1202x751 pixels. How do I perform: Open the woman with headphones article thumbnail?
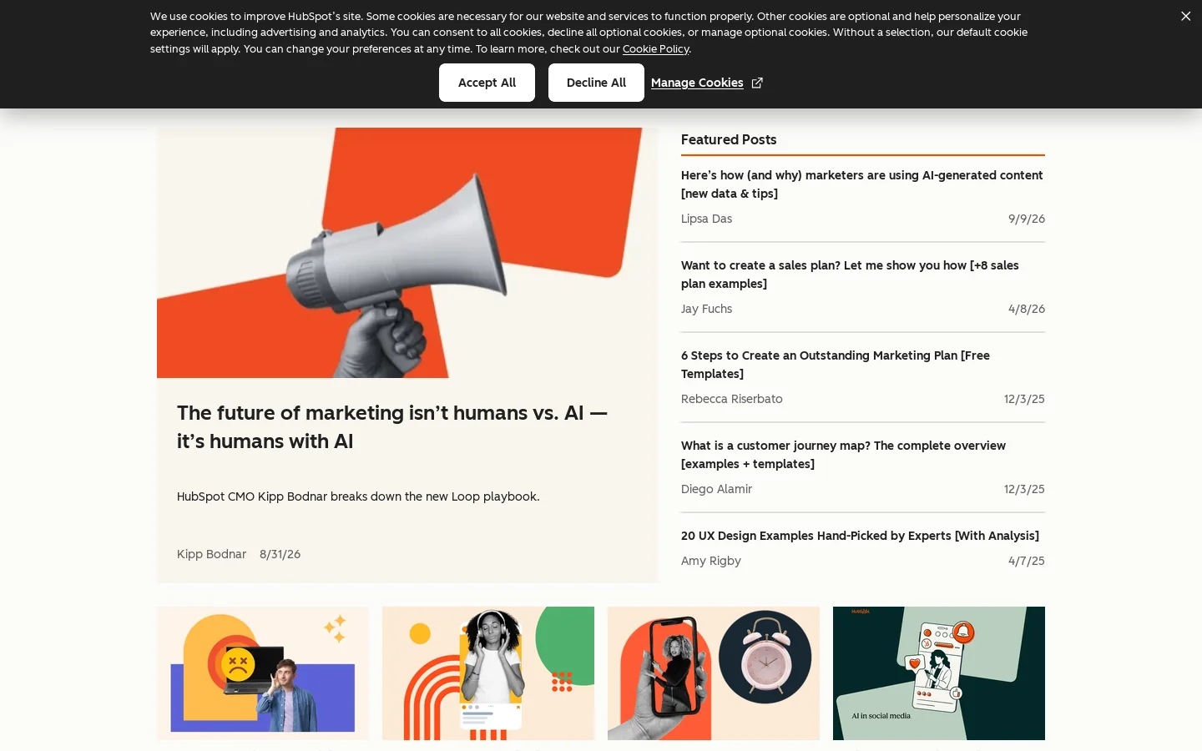(488, 673)
